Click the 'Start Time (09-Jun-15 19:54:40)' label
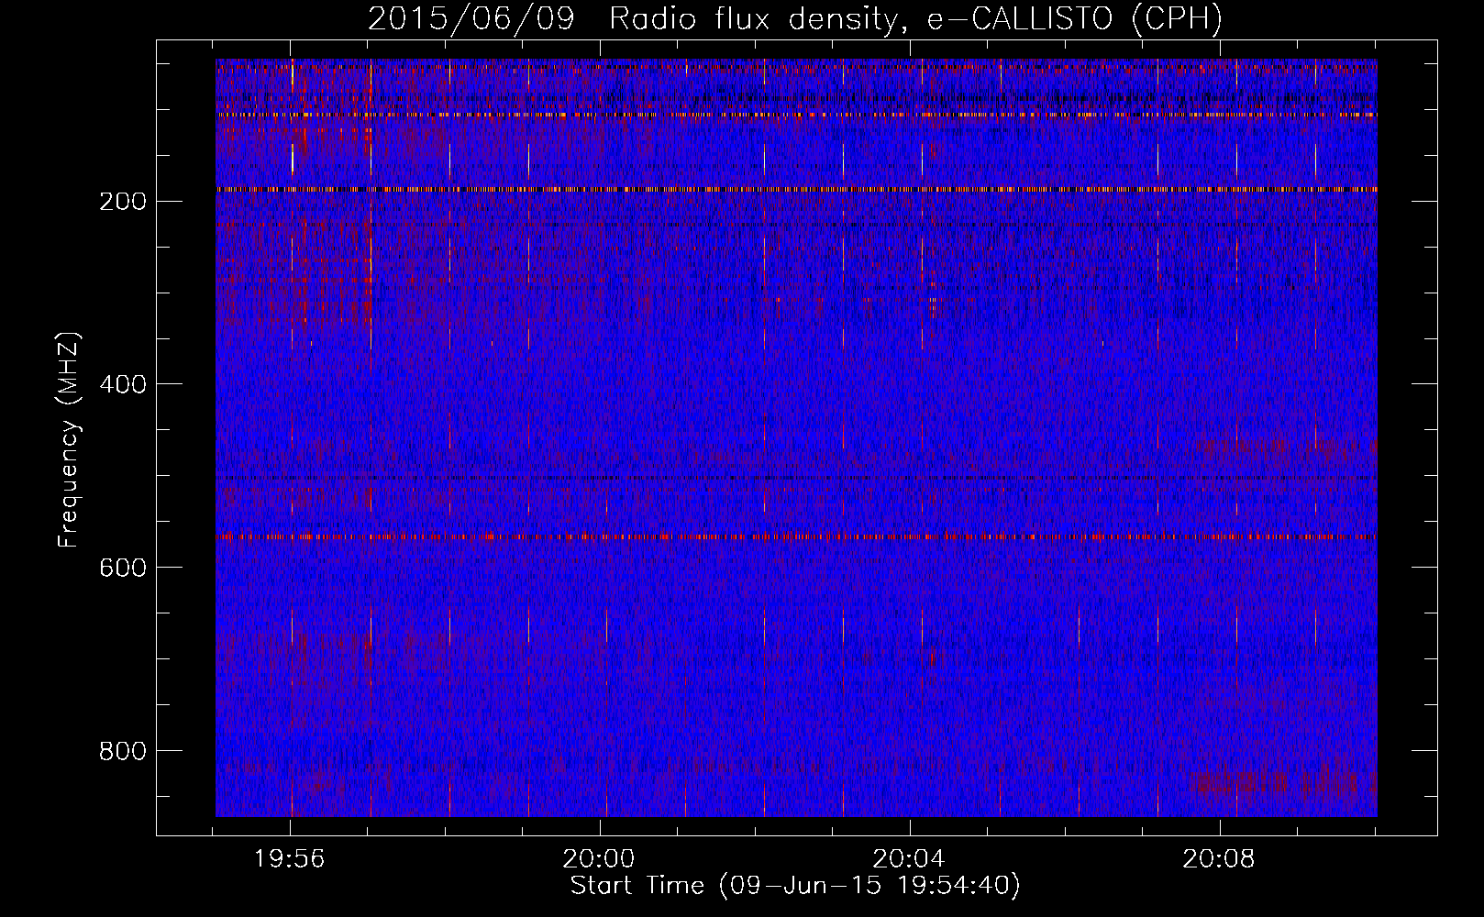This screenshot has height=917, width=1484. [x=795, y=886]
